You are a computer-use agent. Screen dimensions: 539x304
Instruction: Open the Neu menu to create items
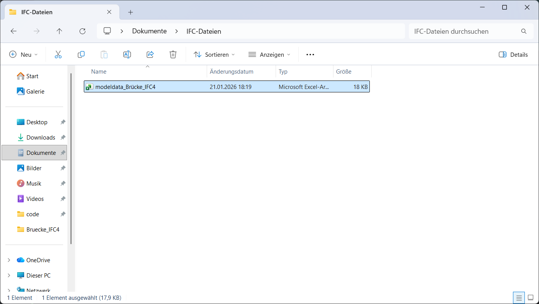pos(23,54)
